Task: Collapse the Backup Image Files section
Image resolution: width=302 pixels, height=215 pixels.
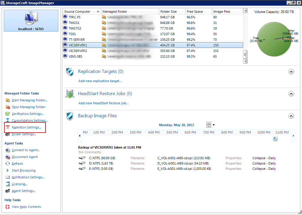Action: [x=291, y=116]
